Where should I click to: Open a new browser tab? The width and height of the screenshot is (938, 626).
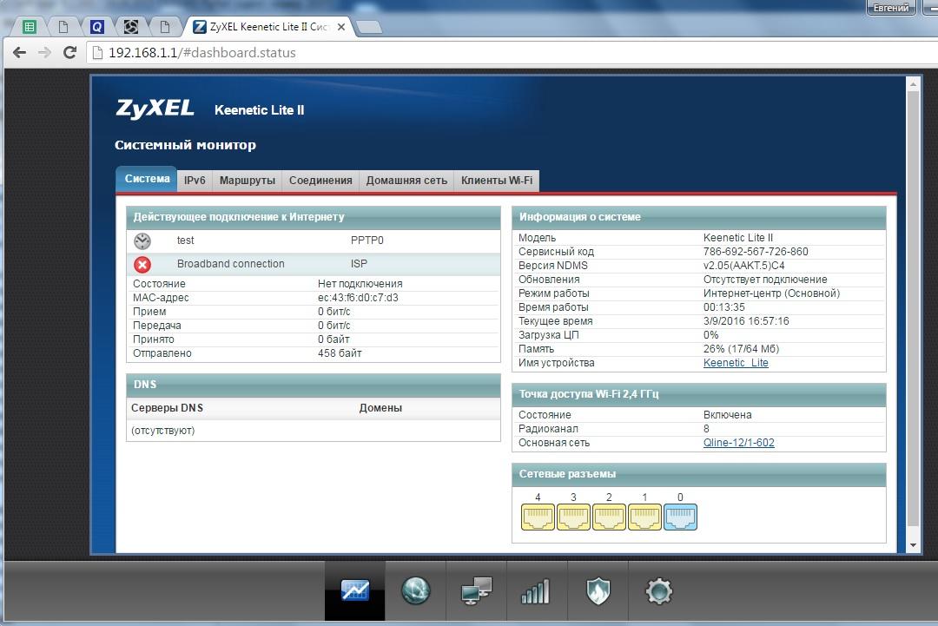[369, 27]
